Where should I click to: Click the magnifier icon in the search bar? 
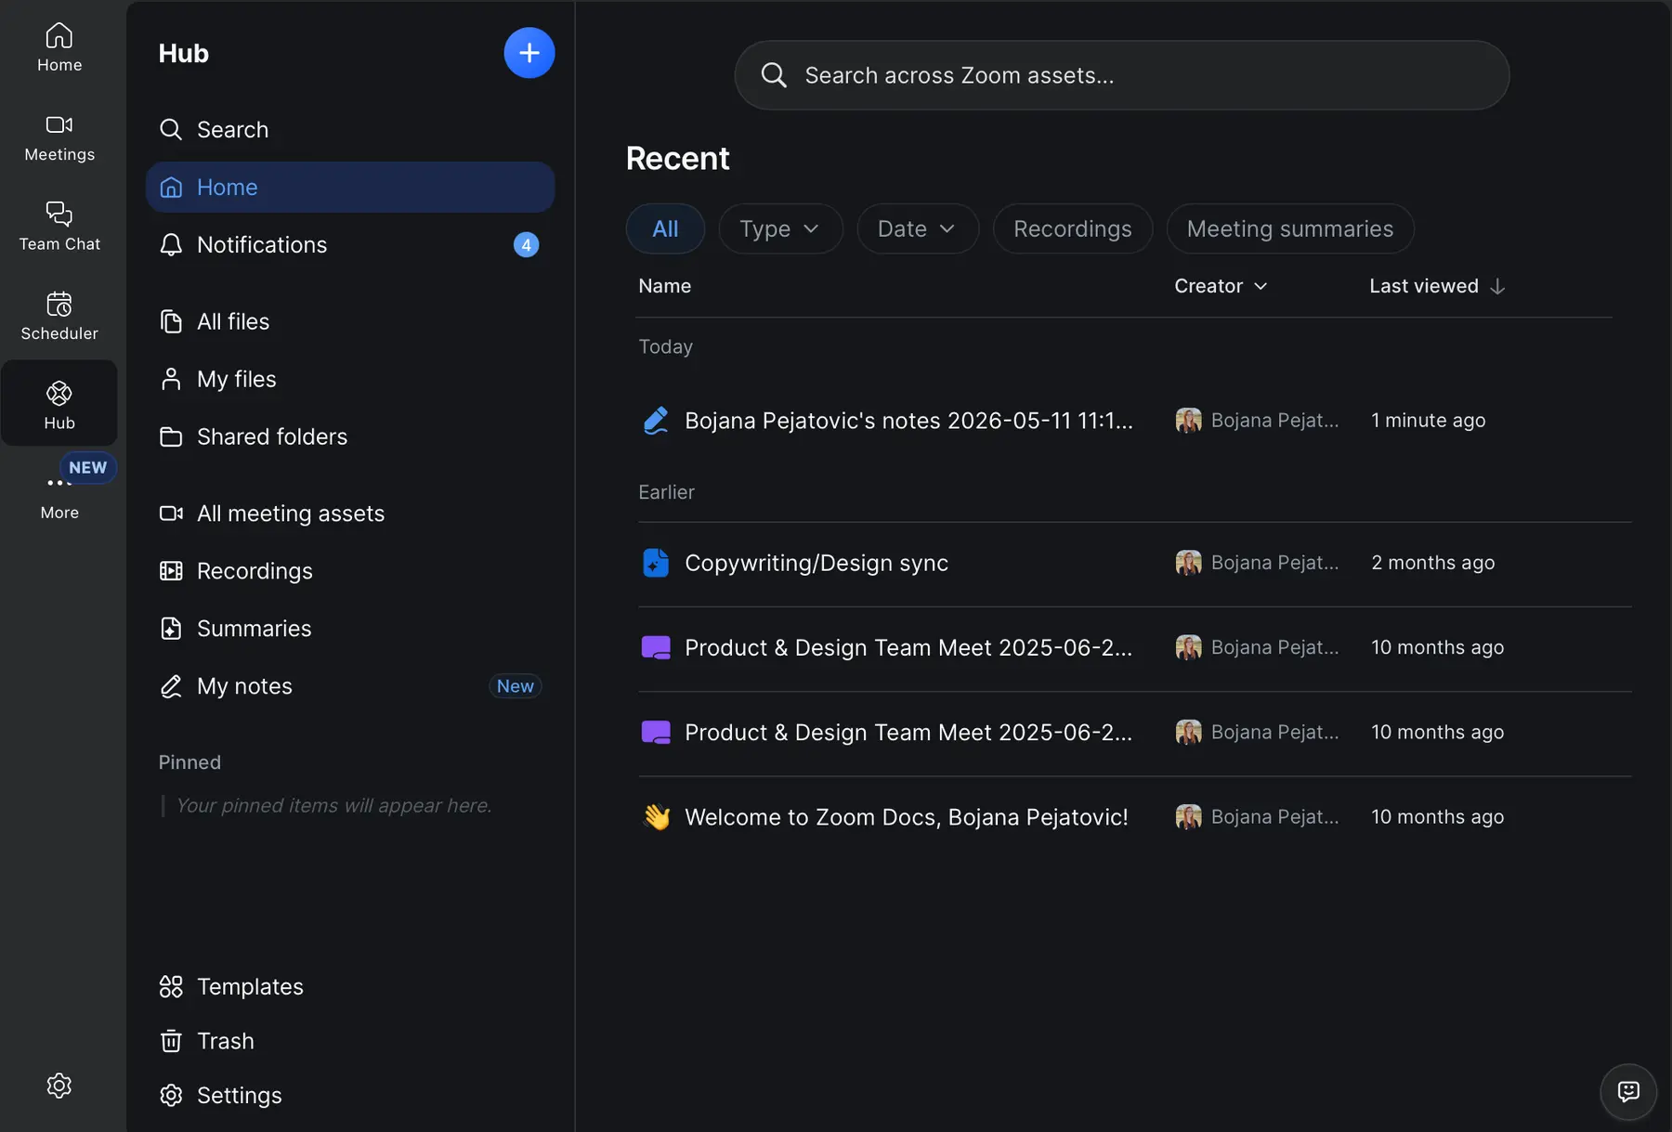774,75
